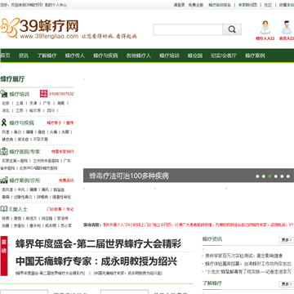Select the fourth banner carousel dot
294x294 pixels.
click(276, 176)
